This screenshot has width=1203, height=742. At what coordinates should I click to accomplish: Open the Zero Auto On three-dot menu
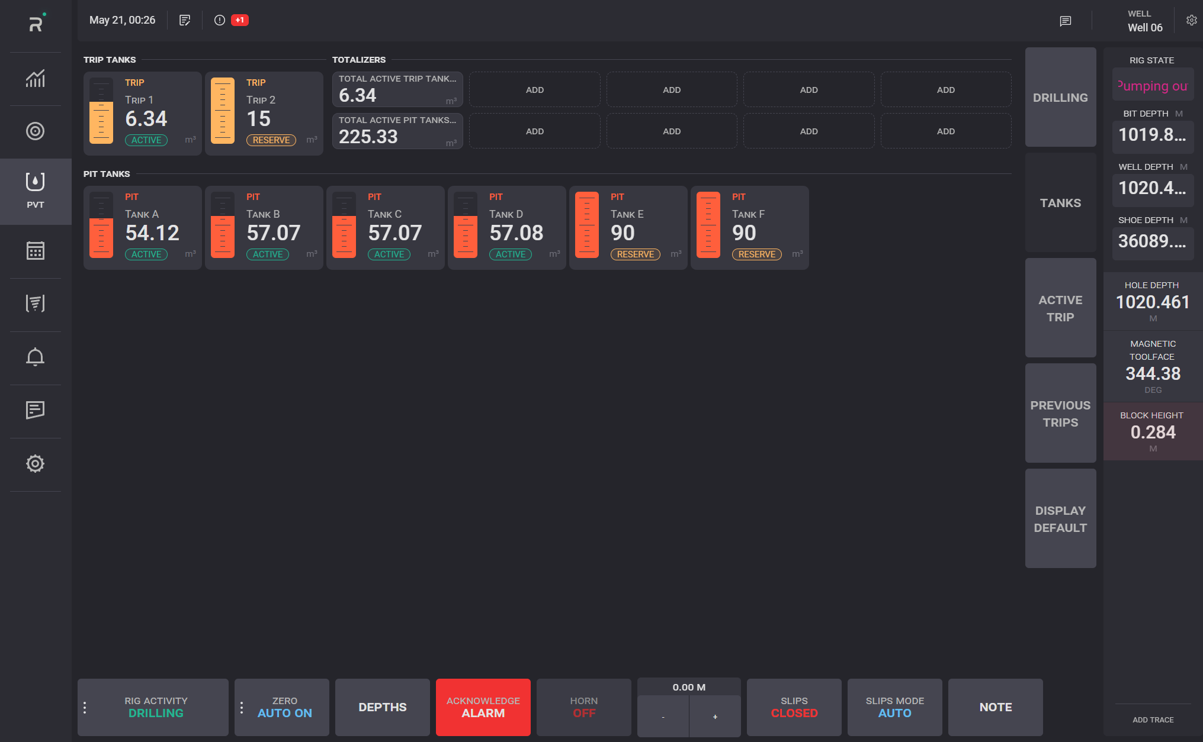(x=242, y=708)
